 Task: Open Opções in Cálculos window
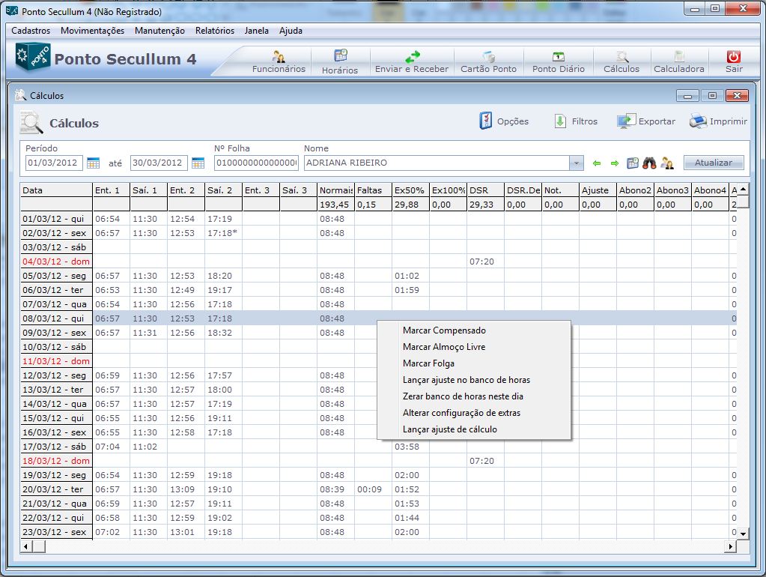(x=504, y=121)
